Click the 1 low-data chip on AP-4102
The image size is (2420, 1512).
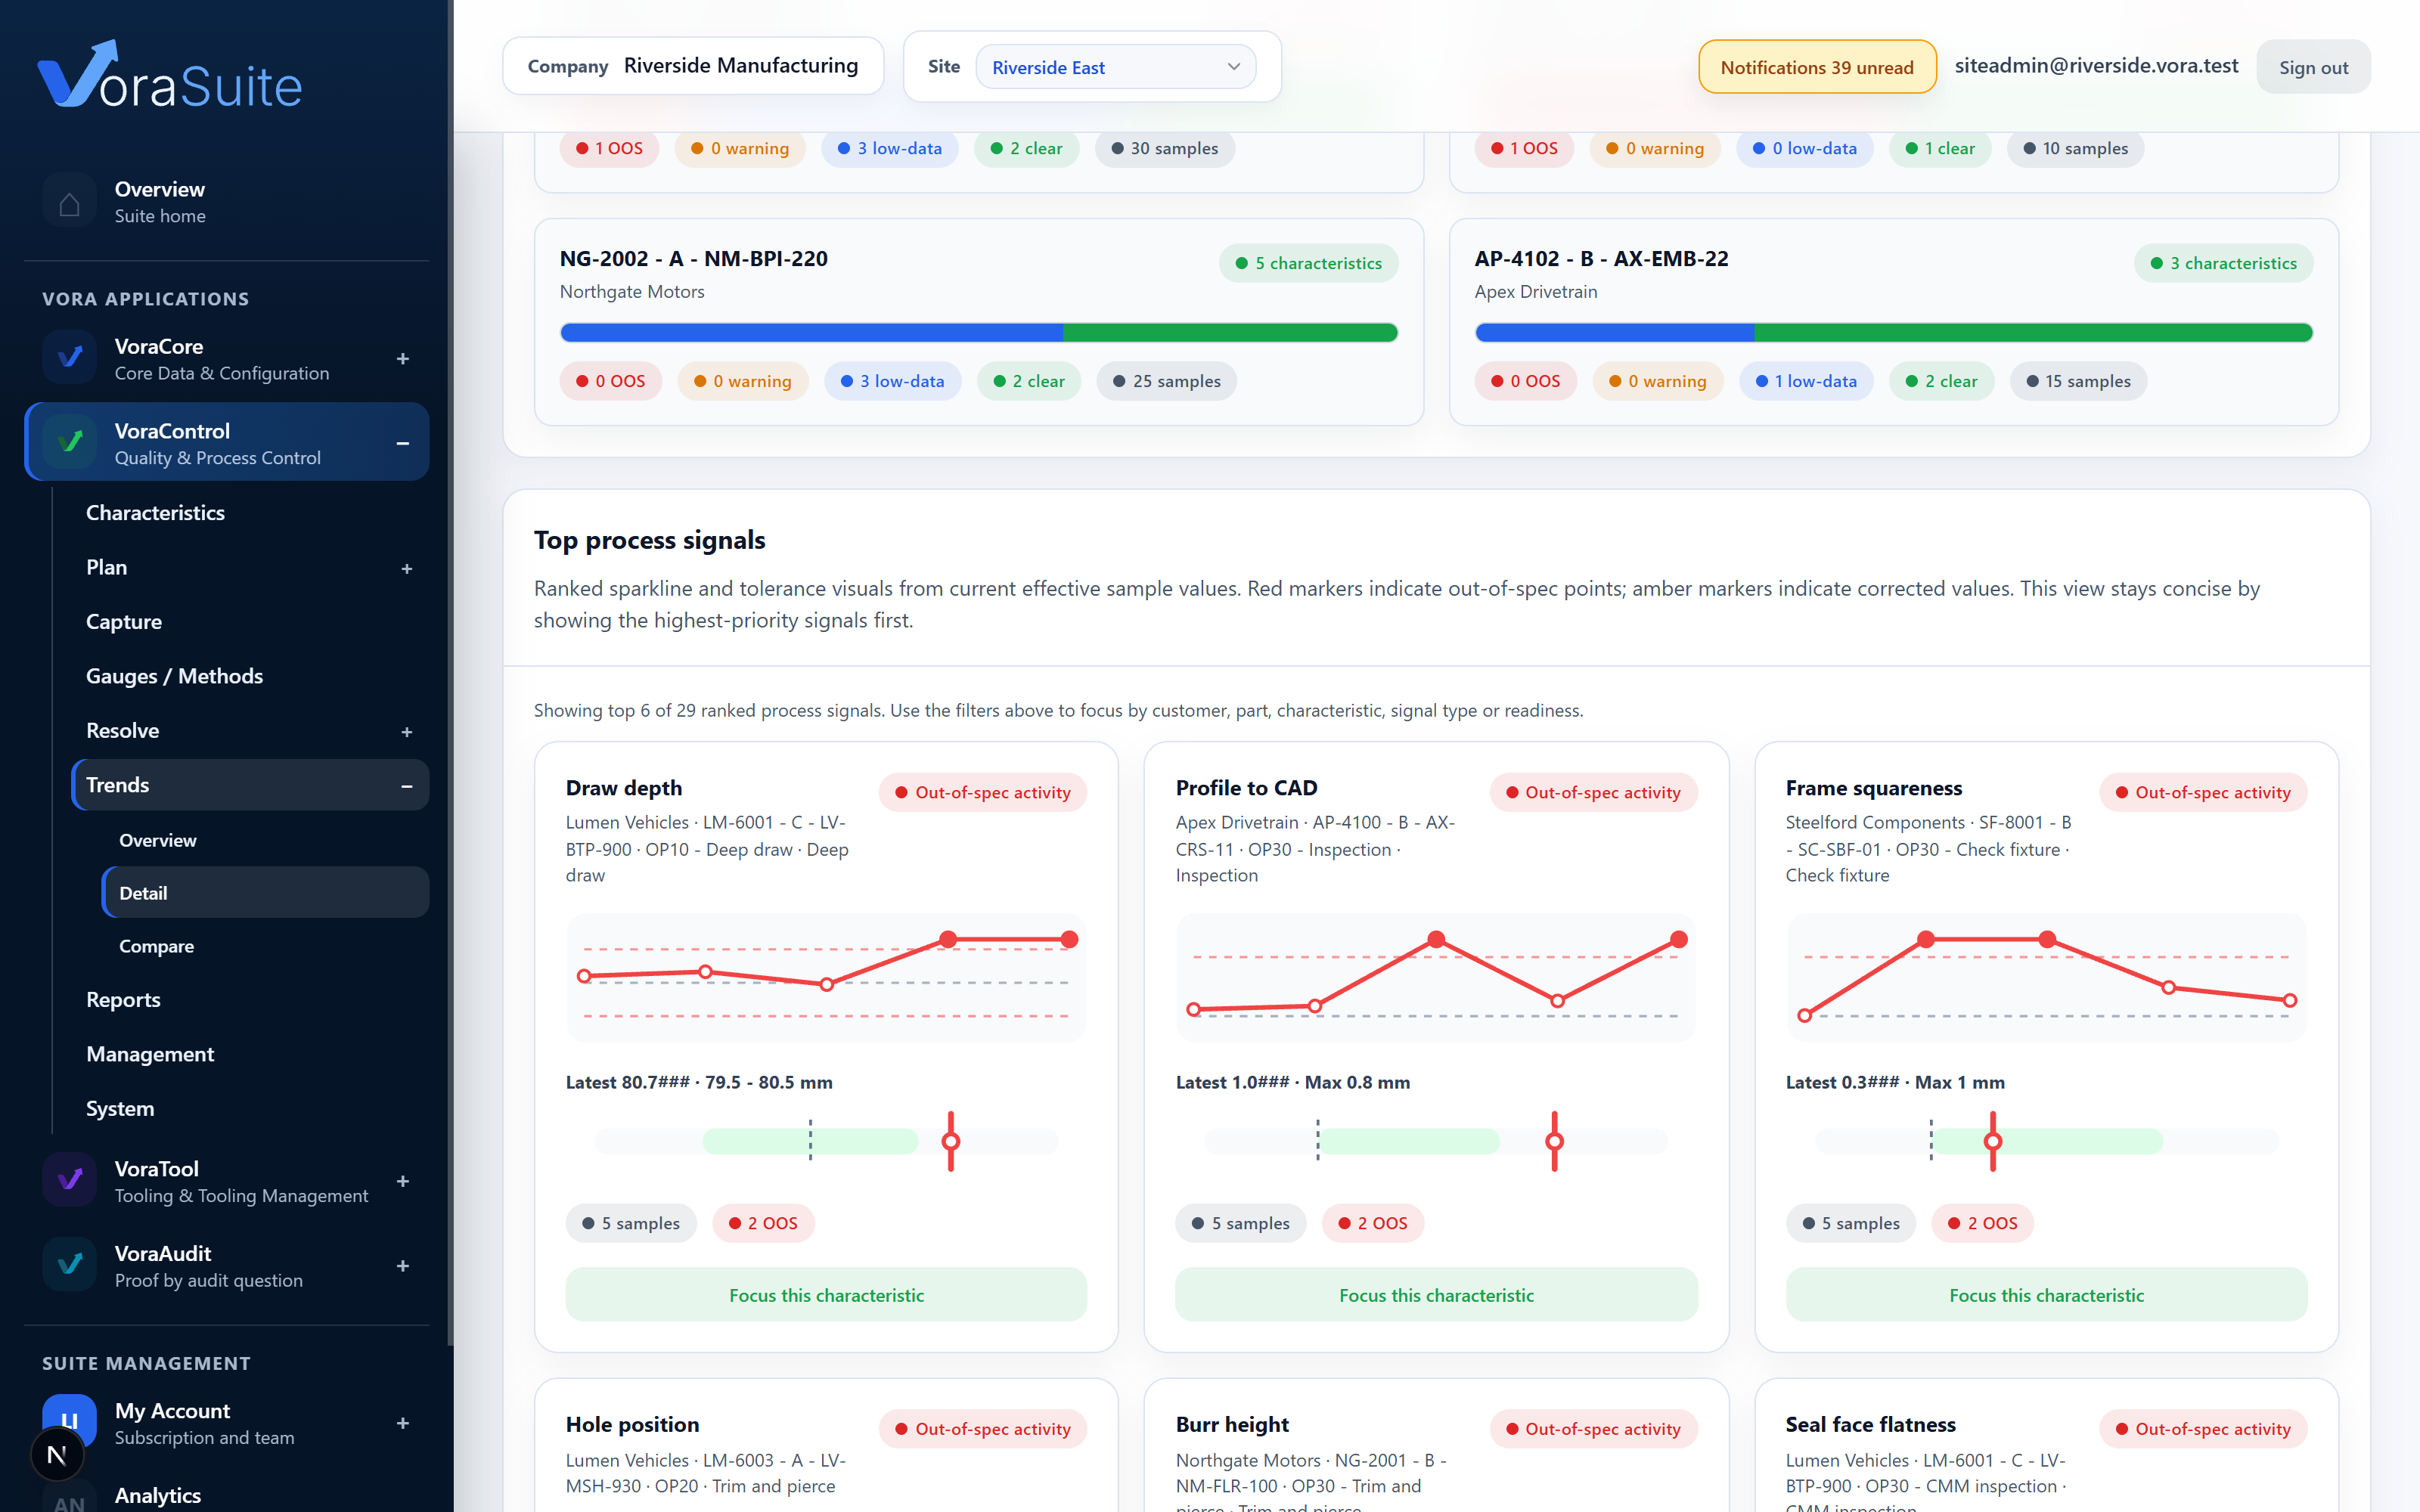click(x=1806, y=381)
